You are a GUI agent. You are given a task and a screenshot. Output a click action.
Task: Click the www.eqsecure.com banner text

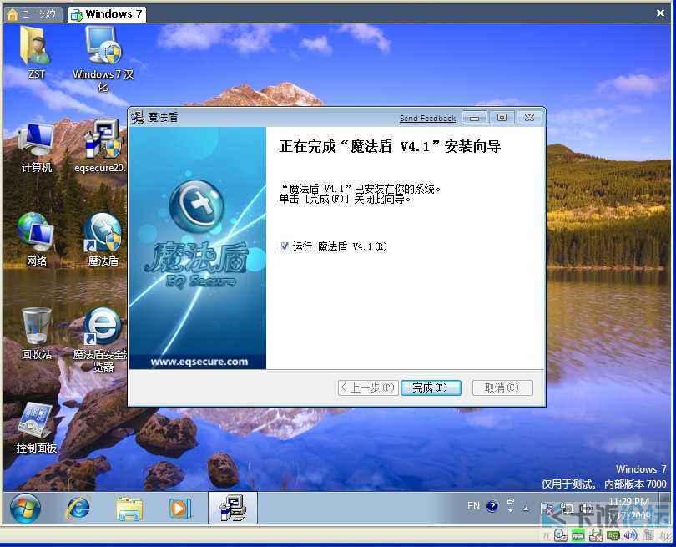click(x=199, y=362)
